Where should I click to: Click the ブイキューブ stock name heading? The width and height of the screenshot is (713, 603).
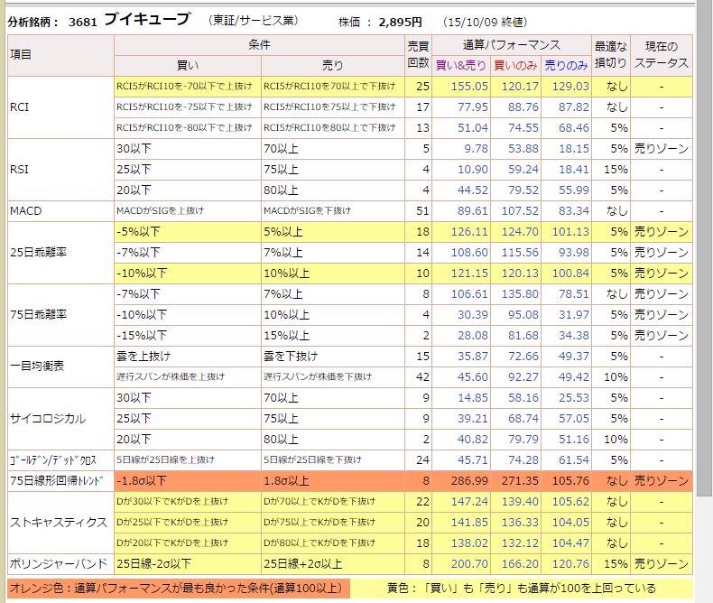pos(146,19)
